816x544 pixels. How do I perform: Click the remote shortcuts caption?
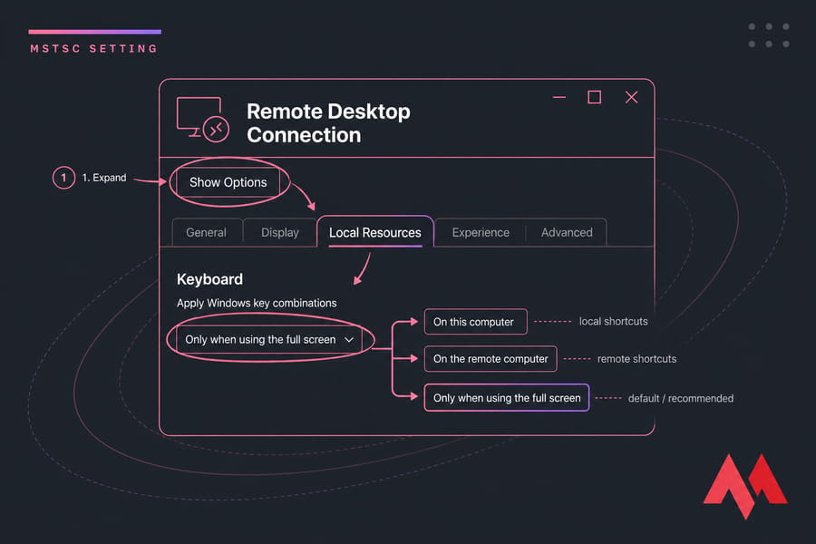tap(637, 359)
